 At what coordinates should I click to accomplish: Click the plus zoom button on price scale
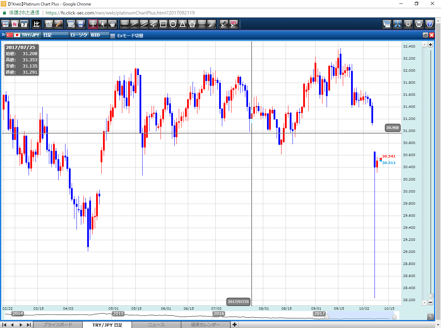pos(430,44)
